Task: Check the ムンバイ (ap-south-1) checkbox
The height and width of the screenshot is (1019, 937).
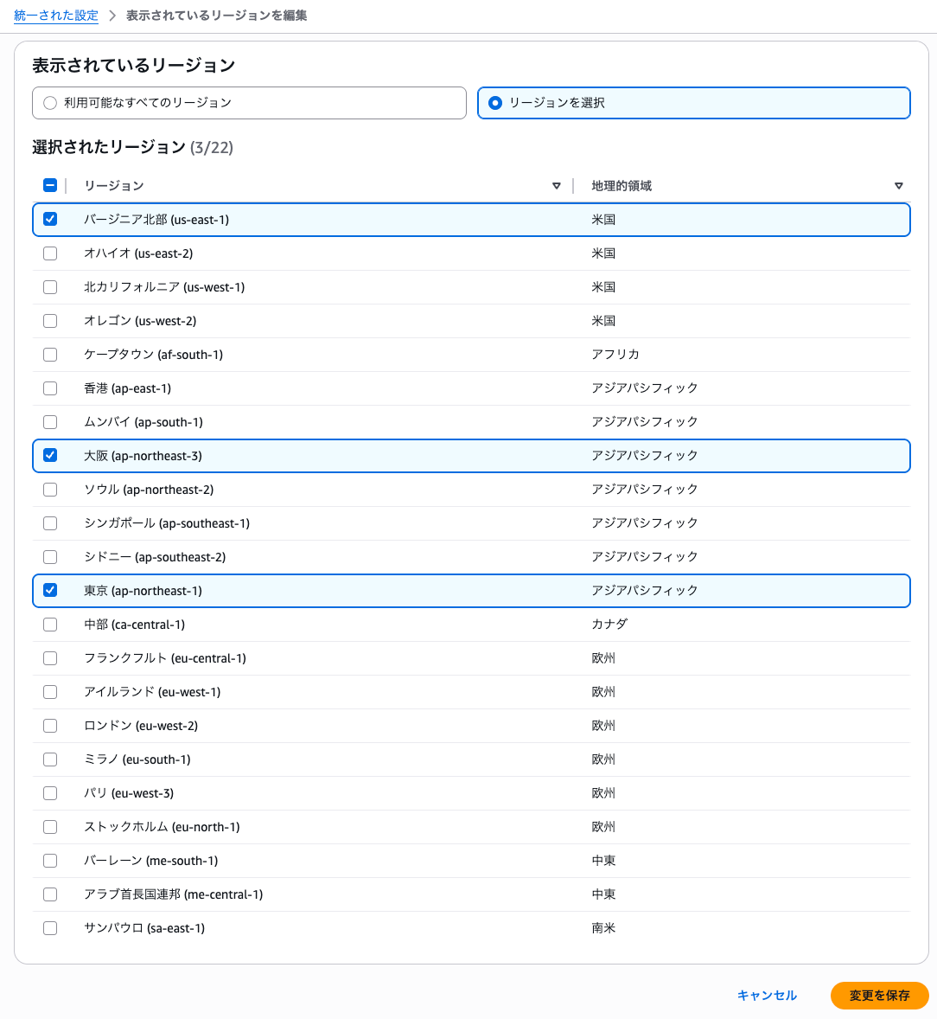Action: click(x=50, y=421)
